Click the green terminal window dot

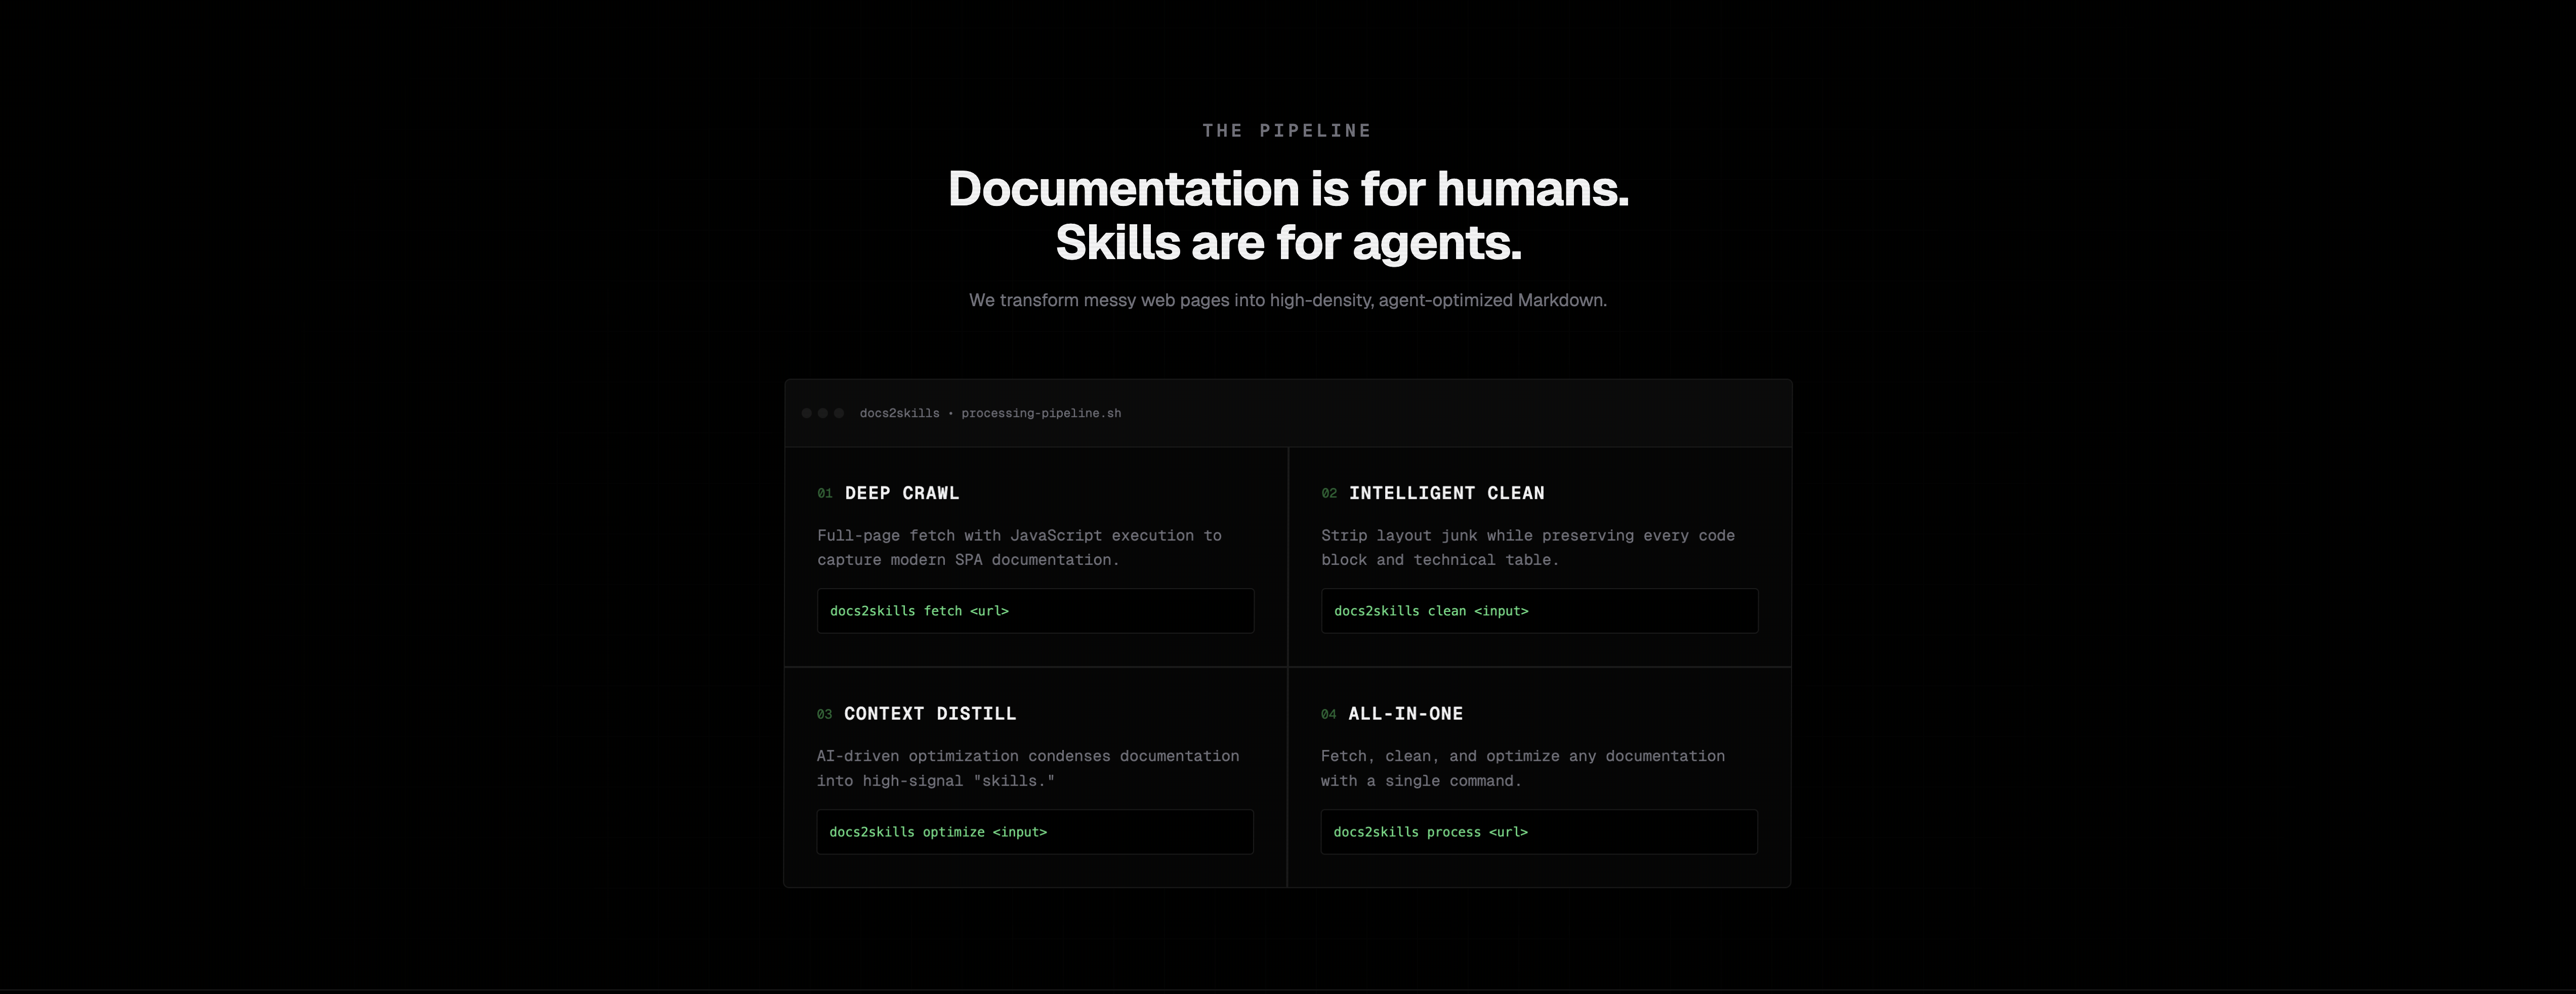[x=839, y=413]
